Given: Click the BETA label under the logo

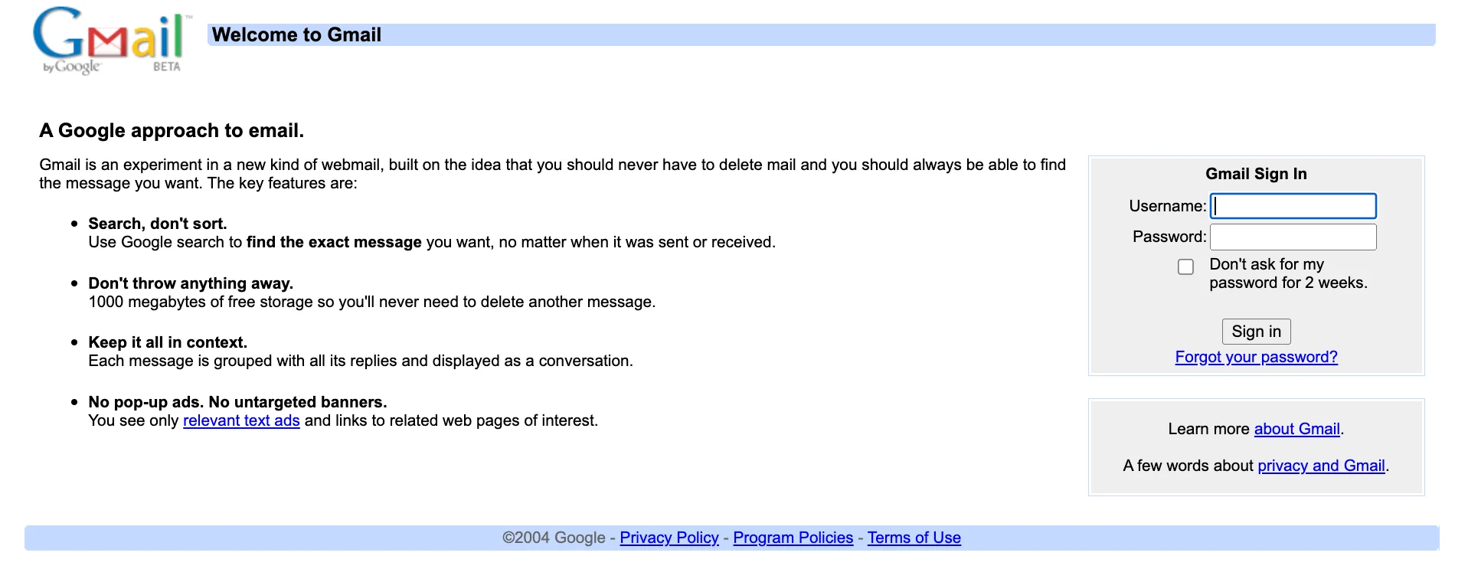Looking at the screenshot, I should point(166,67).
